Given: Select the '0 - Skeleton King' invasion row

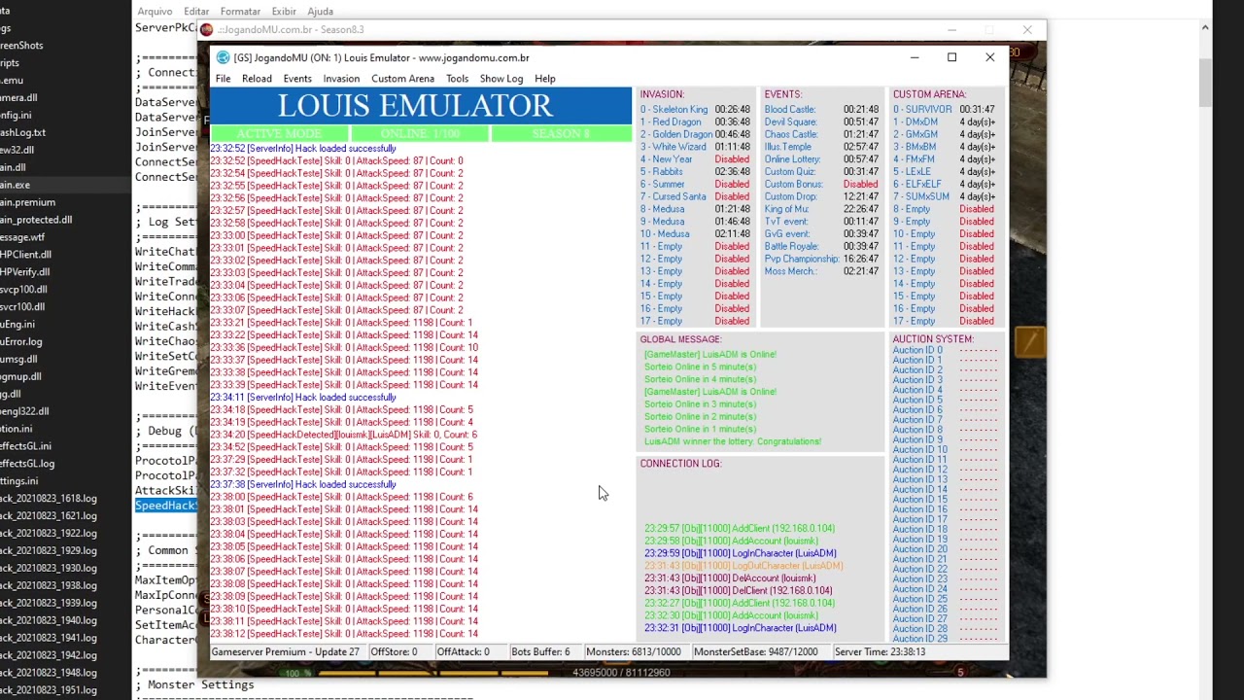Looking at the screenshot, I should [x=695, y=110].
